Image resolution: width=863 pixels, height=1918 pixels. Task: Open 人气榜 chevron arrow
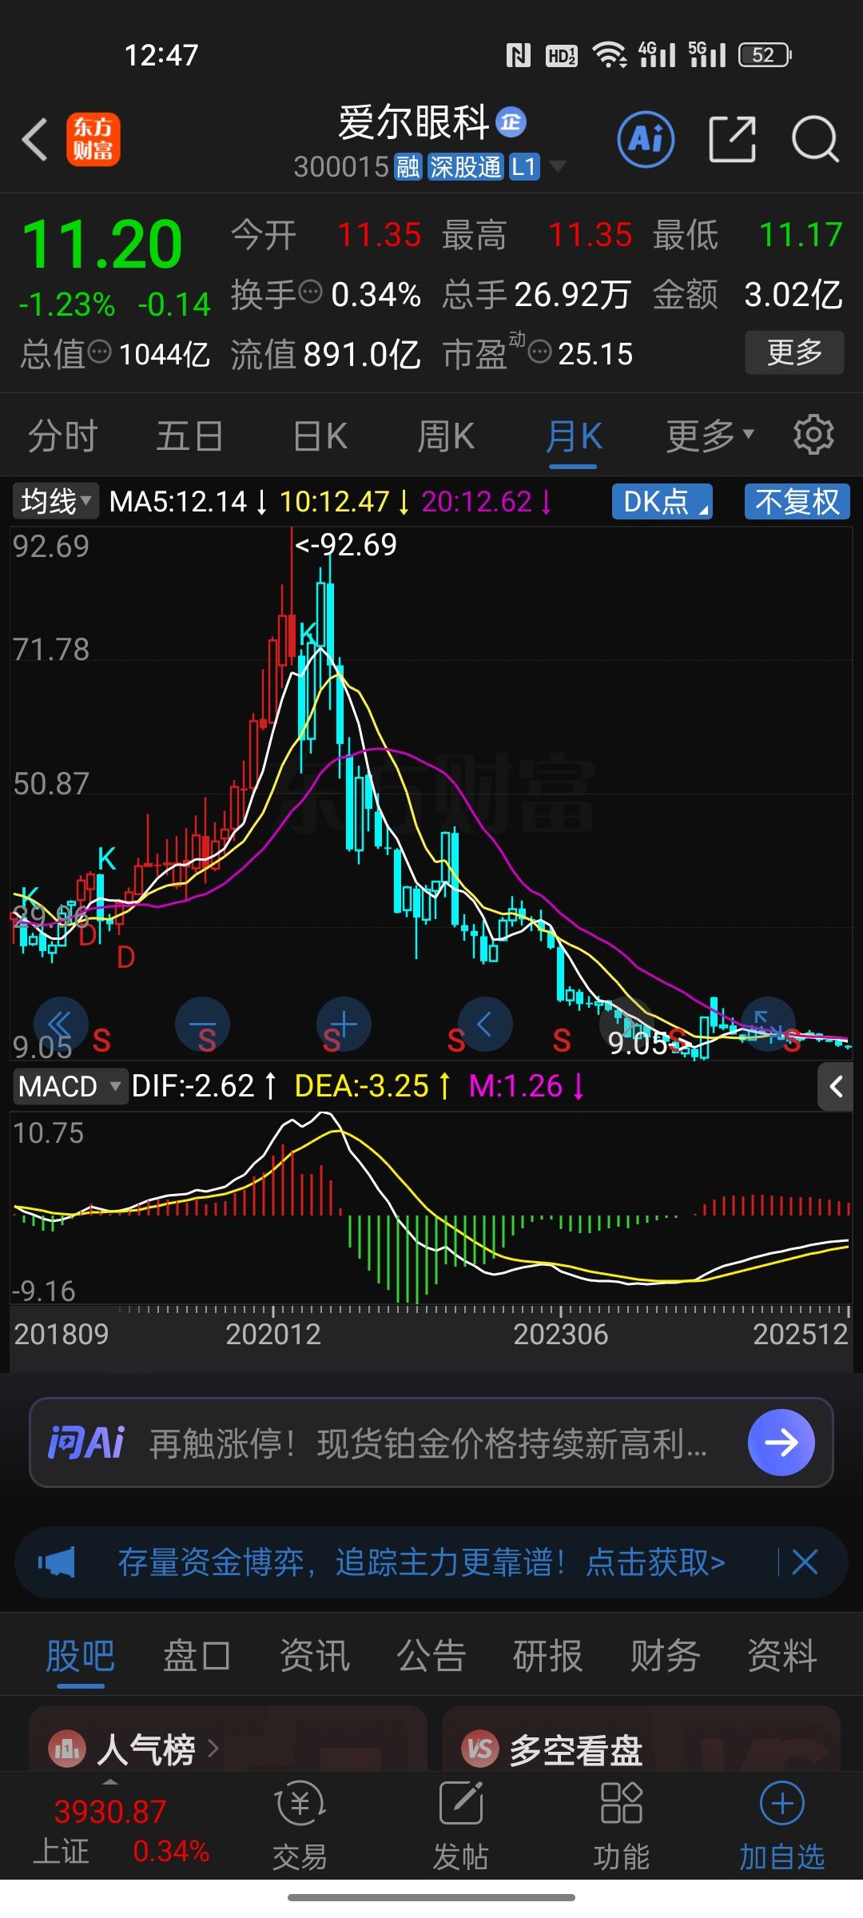(x=213, y=1749)
